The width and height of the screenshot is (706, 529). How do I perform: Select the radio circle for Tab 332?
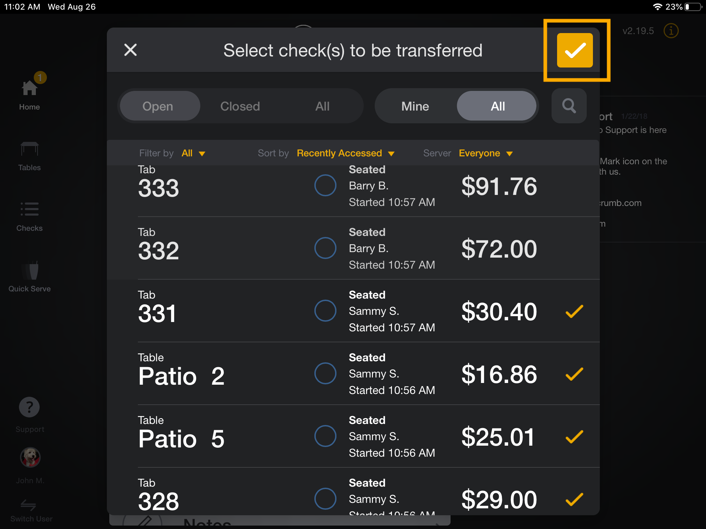(325, 248)
